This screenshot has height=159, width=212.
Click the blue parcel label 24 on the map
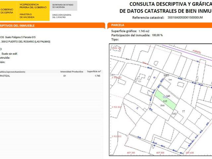click(137, 108)
